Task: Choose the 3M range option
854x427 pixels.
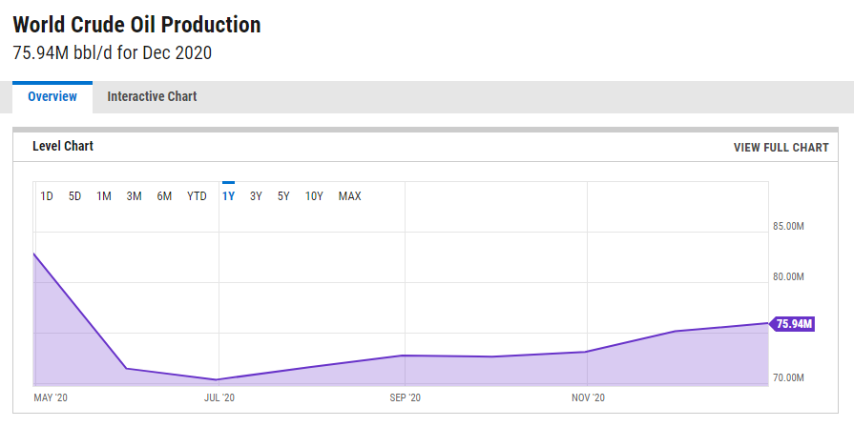Action: click(134, 196)
